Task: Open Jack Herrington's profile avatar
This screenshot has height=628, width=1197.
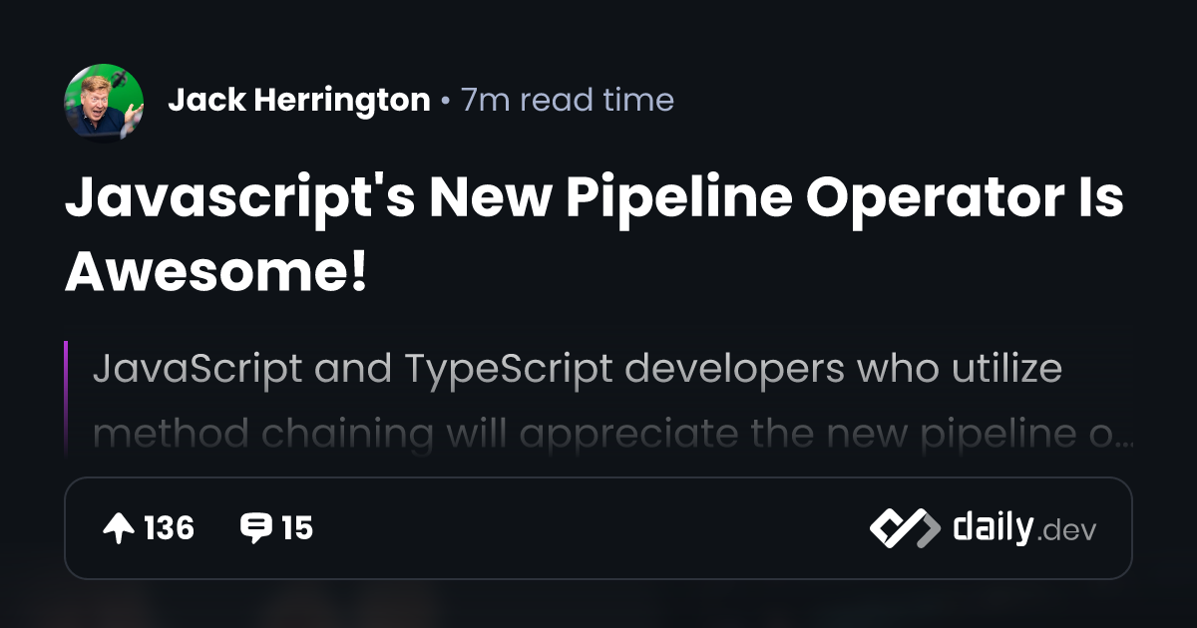Action: point(104,102)
